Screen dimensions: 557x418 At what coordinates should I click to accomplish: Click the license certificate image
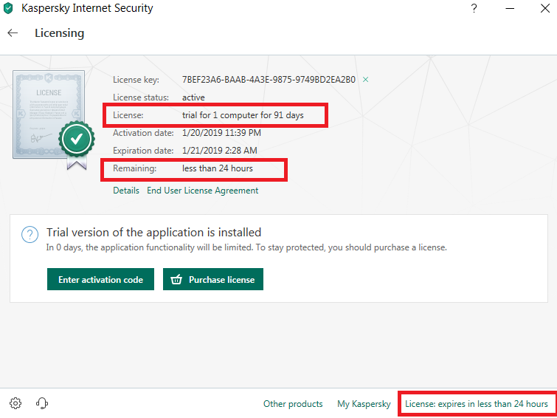(x=49, y=114)
